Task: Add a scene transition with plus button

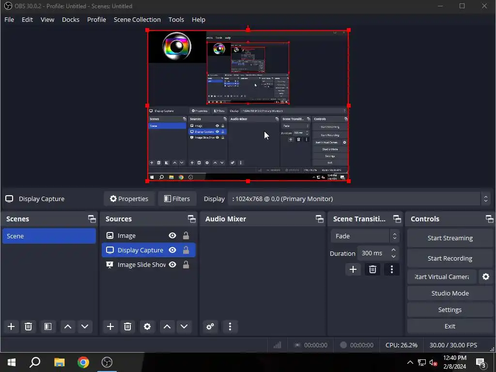Action: pos(353,269)
